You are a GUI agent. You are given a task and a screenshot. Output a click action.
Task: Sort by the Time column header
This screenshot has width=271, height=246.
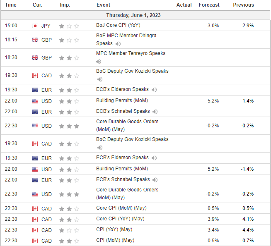pyautogui.click(x=11, y=5)
